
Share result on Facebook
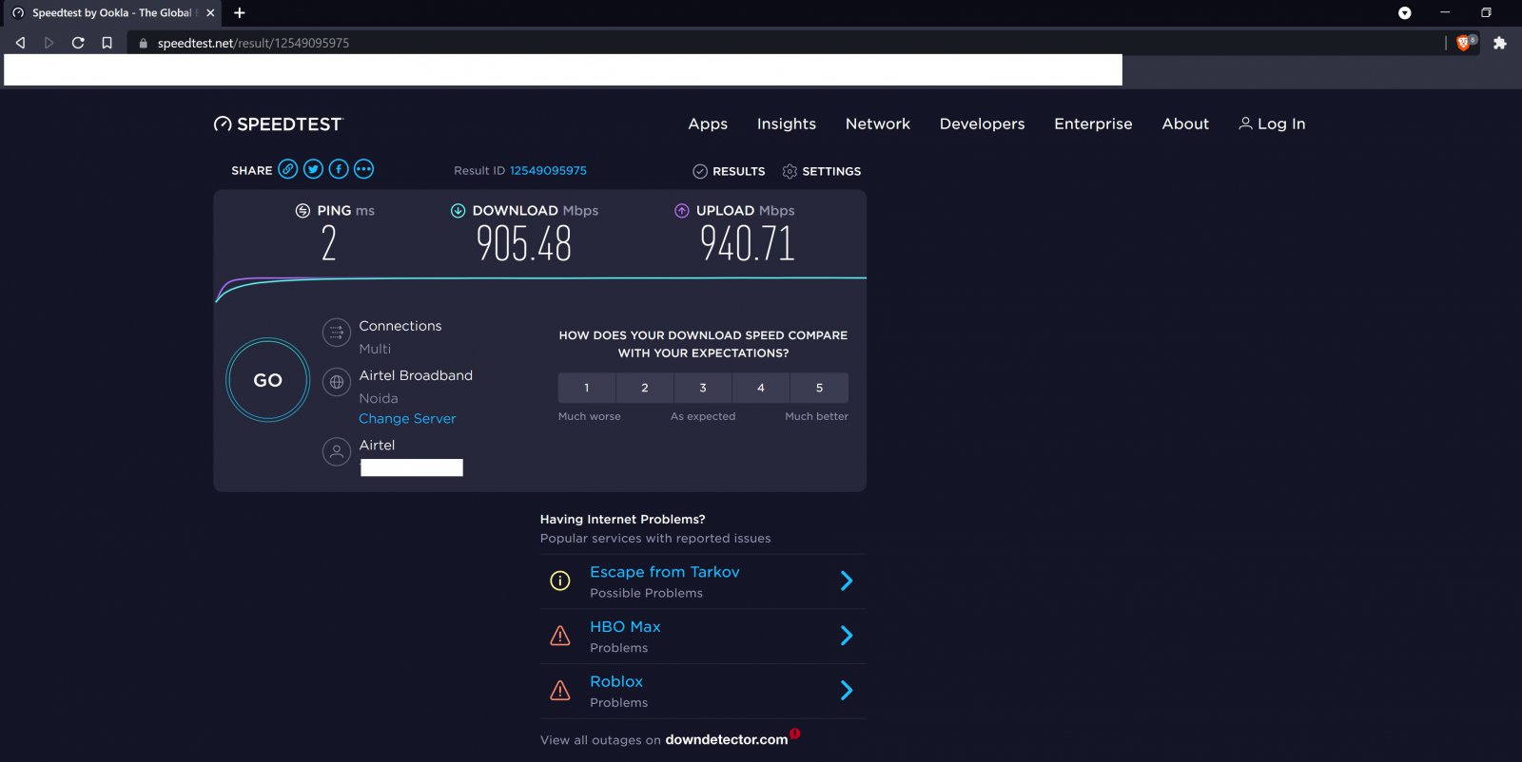339,169
